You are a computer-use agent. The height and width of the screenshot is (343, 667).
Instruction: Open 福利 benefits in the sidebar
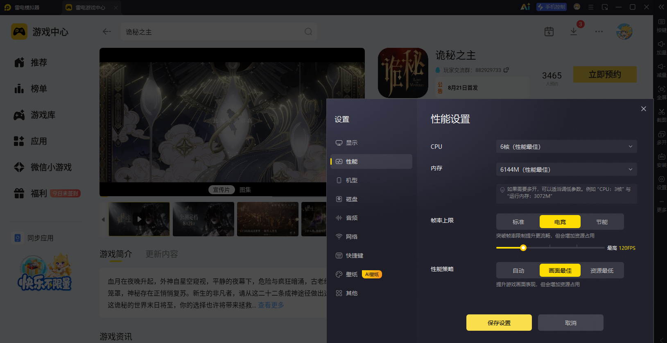[x=31, y=193]
